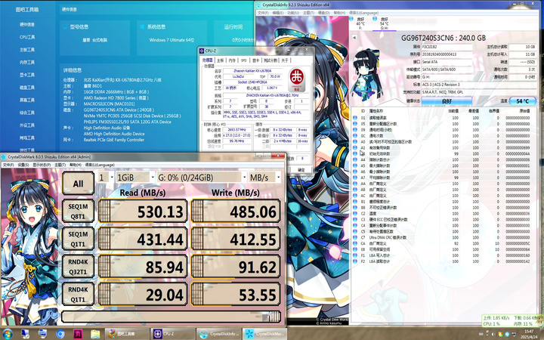Open the file explorer folder icon in the taskbar
The height and width of the screenshot is (340, 544).
[x=95, y=334]
